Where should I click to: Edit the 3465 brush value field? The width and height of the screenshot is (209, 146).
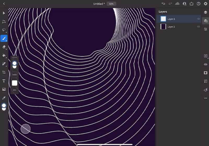click(x=15, y=75)
